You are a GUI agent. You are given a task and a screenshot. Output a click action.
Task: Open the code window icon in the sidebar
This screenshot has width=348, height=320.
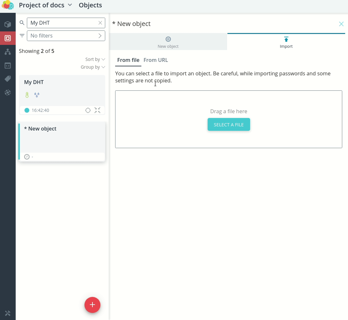click(x=8, y=66)
